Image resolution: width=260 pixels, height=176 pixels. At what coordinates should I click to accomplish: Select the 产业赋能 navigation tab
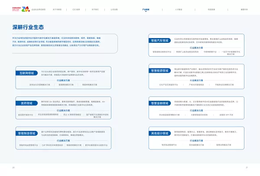coord(146,9)
